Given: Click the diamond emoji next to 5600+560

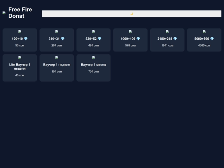Looking at the screenshot, I should 212,39.
